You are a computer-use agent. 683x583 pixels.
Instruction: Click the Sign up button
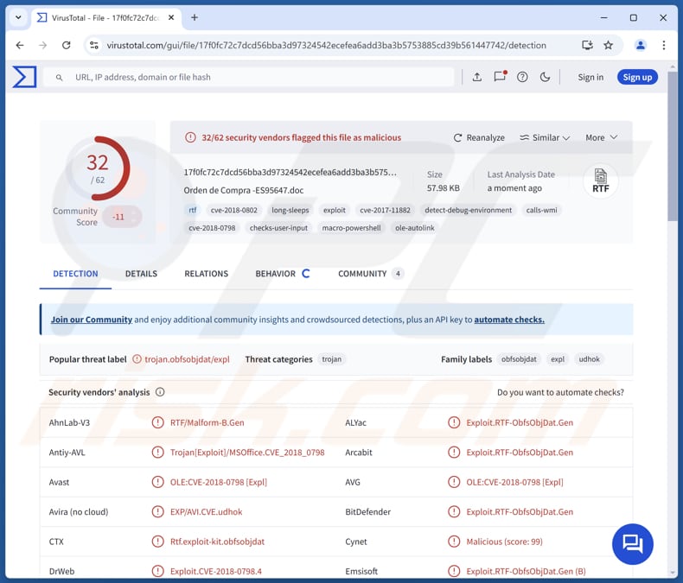(x=637, y=77)
